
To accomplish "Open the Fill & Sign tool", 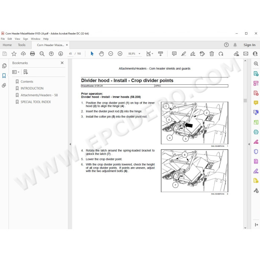I will tap(256, 171).
